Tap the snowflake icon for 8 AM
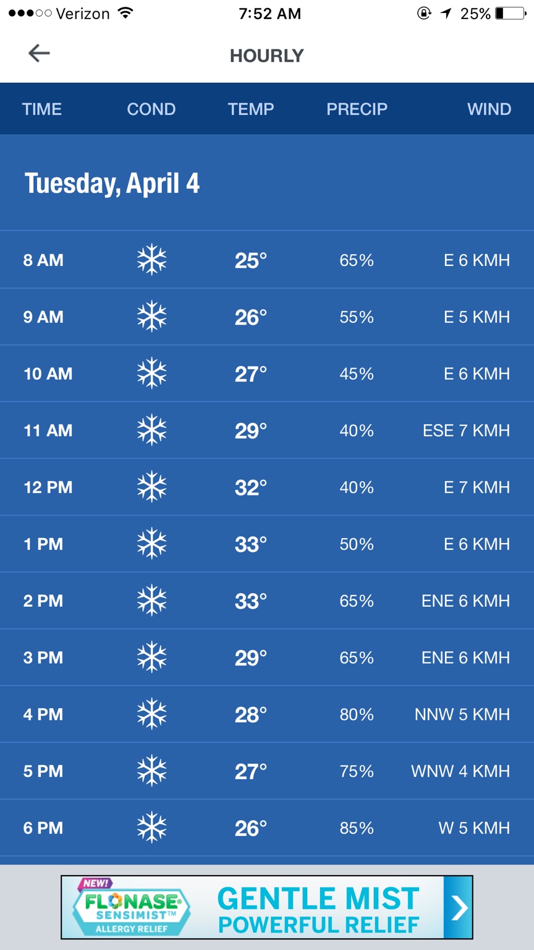The width and height of the screenshot is (534, 950). [152, 260]
